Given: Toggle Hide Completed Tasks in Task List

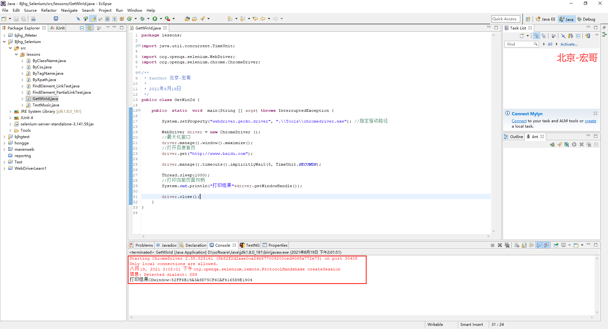Looking at the screenshot, I should coord(563,36).
